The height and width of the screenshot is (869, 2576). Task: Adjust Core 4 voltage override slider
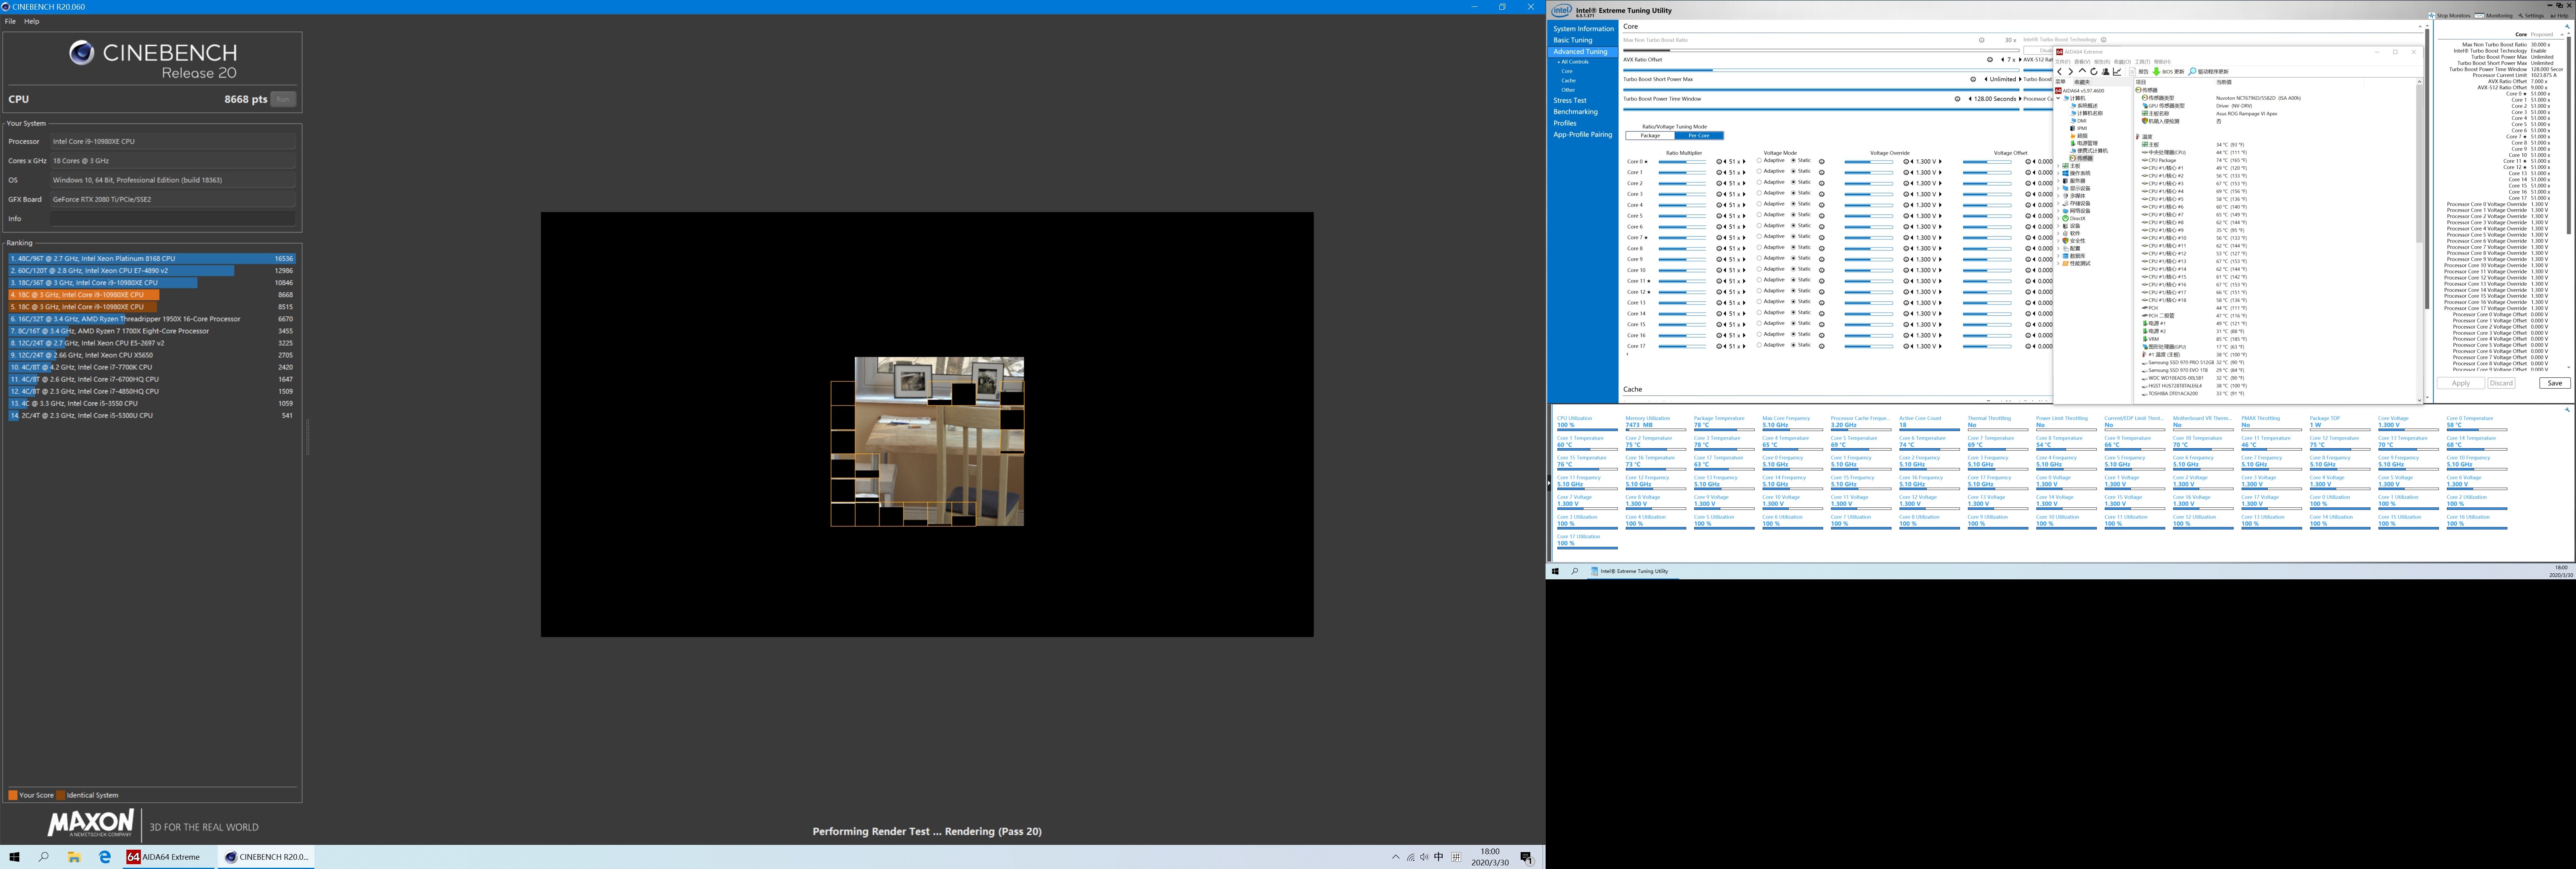click(x=1869, y=205)
